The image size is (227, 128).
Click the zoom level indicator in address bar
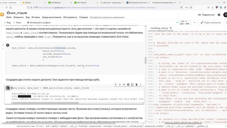coord(186,7)
